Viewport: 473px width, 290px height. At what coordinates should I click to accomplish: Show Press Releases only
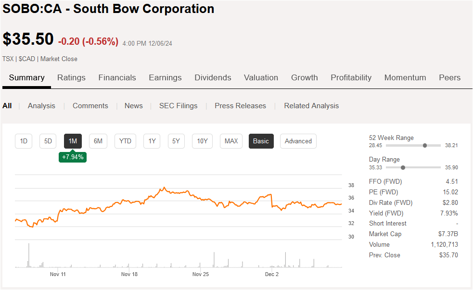[240, 105]
